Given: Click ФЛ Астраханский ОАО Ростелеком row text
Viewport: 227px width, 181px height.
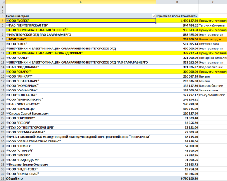Looking at the screenshot, I should 80,137.
